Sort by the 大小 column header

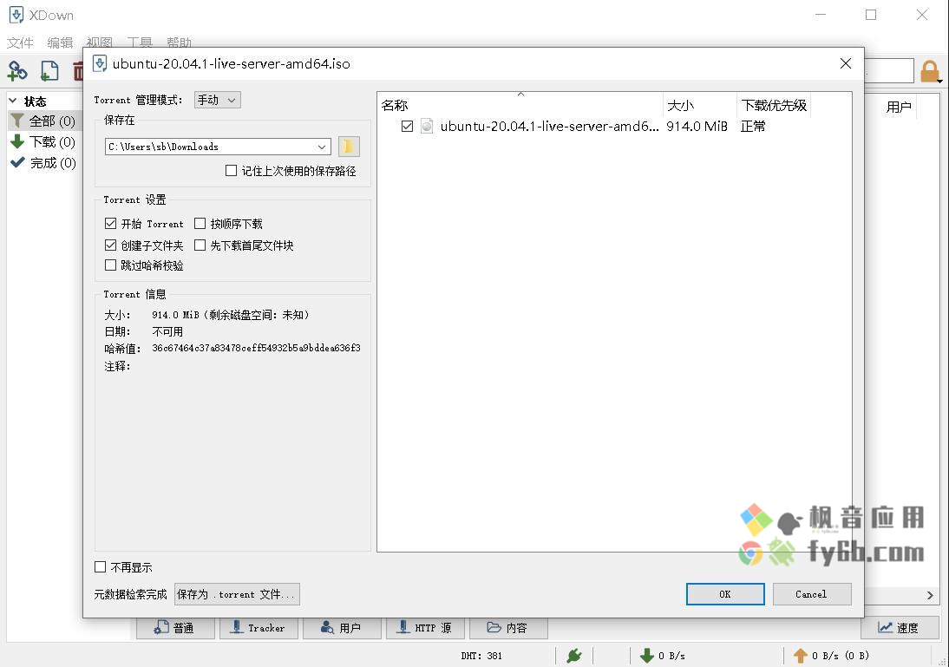click(700, 105)
